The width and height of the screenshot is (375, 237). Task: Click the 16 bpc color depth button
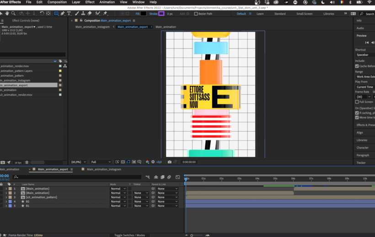pos(18,162)
